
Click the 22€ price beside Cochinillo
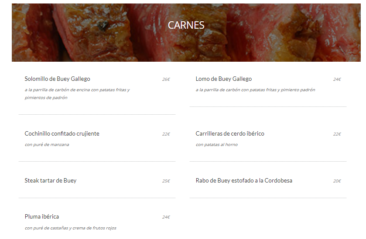tap(166, 134)
